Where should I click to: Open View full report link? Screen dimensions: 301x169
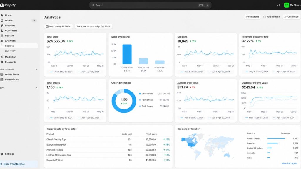(x=289, y=163)
